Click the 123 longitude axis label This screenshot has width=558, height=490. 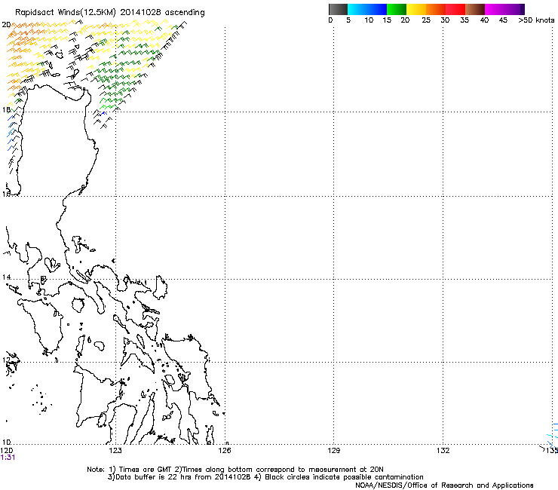(115, 451)
